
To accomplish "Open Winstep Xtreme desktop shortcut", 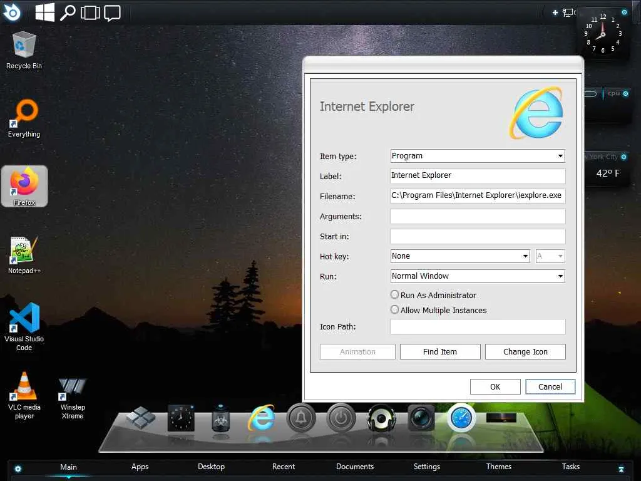I will [x=73, y=398].
